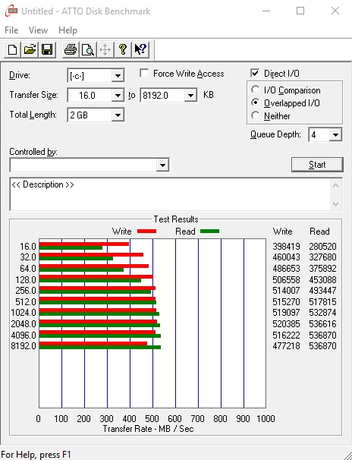The image size is (352, 460).
Task: Uncheck the Direct I/O checkbox
Action: point(255,74)
